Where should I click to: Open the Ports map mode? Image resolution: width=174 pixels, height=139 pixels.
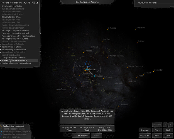click(x=157, y=136)
